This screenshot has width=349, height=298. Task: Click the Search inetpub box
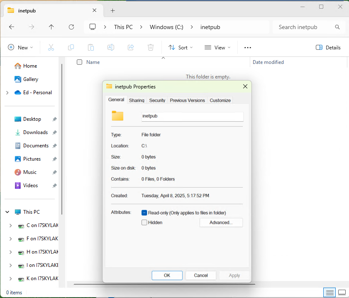[310, 27]
